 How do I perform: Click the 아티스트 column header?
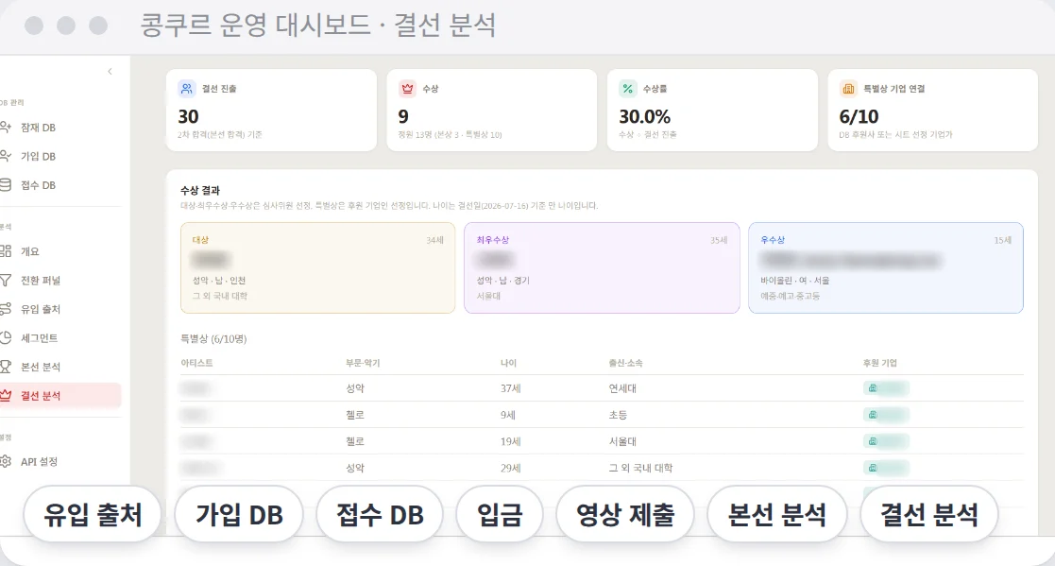(196, 363)
